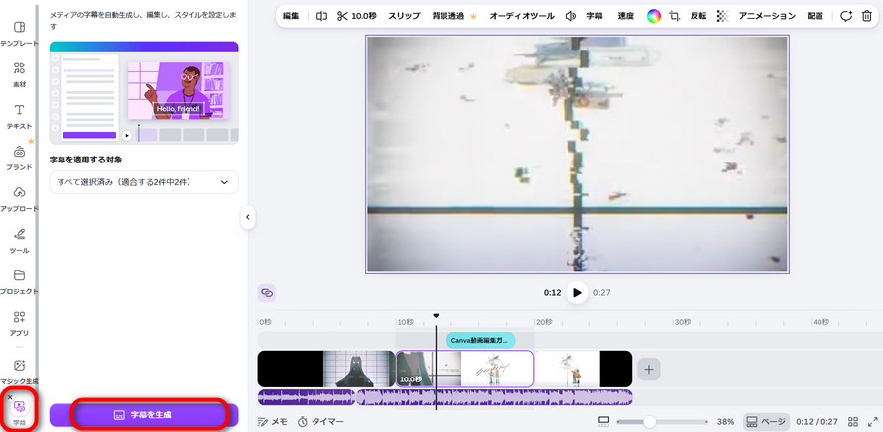Viewport: 883px width, 432px height.
Task: Enter fullscreen with the expand arrows icon
Action: point(873,421)
